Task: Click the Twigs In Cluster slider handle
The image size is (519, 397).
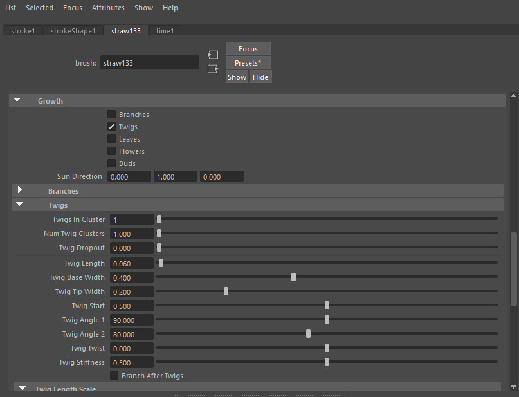Action: [159, 219]
